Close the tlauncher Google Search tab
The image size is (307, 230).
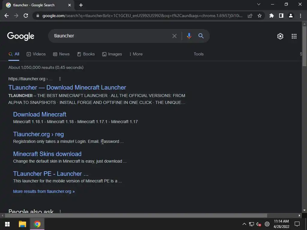(70, 5)
